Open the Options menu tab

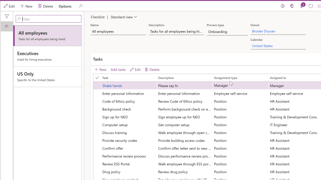(x=65, y=6)
